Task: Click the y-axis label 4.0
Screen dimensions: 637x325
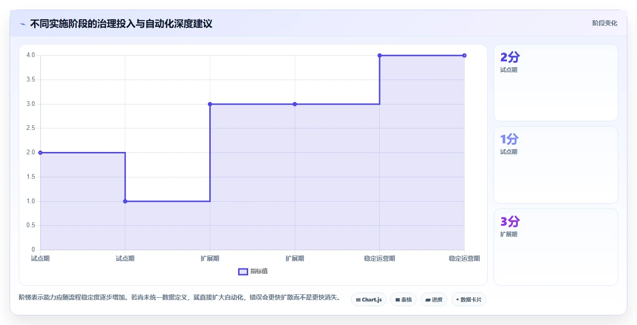Action: click(31, 55)
